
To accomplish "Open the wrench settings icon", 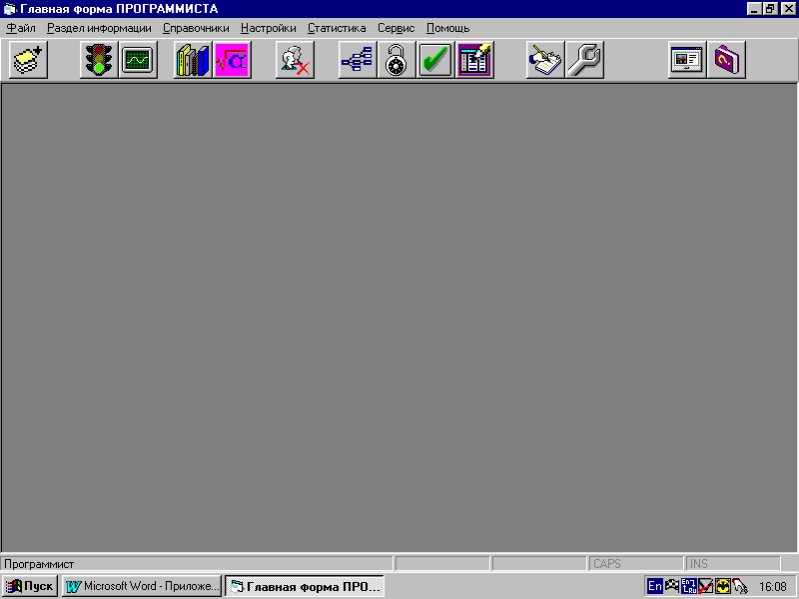I will [x=584, y=60].
